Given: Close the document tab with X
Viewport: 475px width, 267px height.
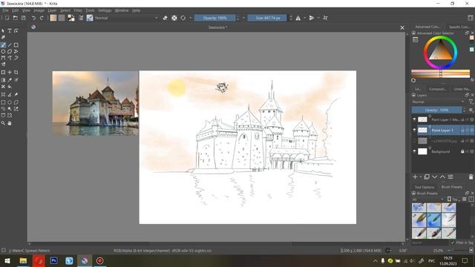Looking at the screenshot, I should 402,27.
